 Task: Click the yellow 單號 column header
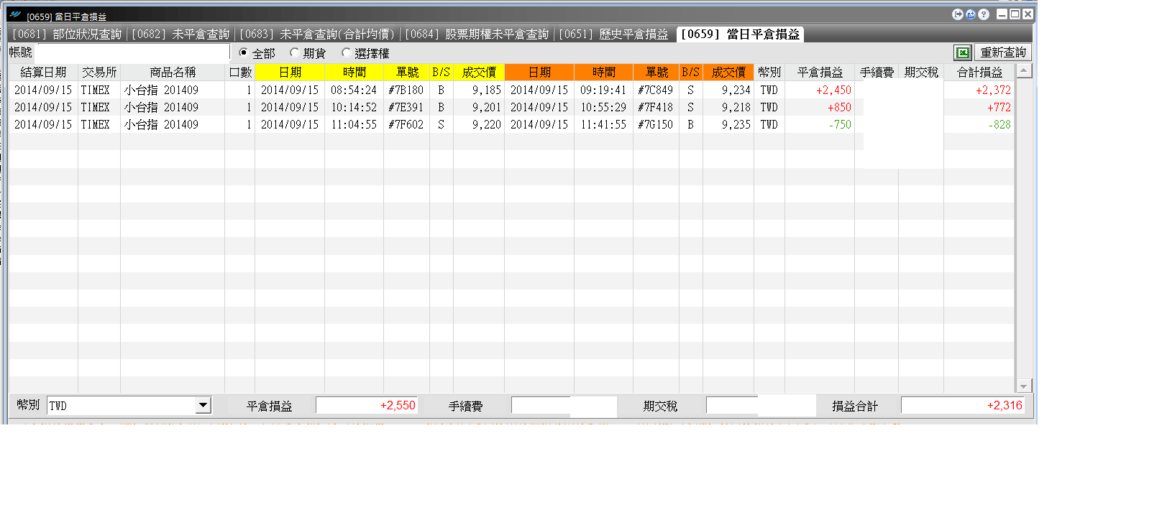pos(407,73)
